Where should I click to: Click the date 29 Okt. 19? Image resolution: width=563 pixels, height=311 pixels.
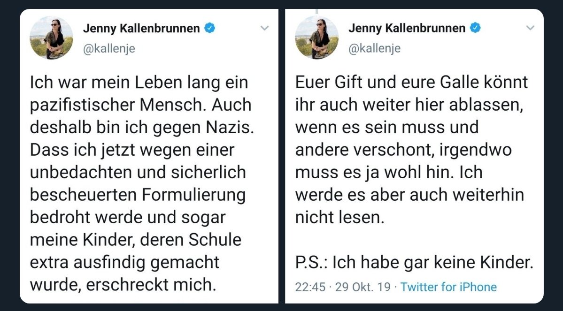pyautogui.click(x=362, y=287)
